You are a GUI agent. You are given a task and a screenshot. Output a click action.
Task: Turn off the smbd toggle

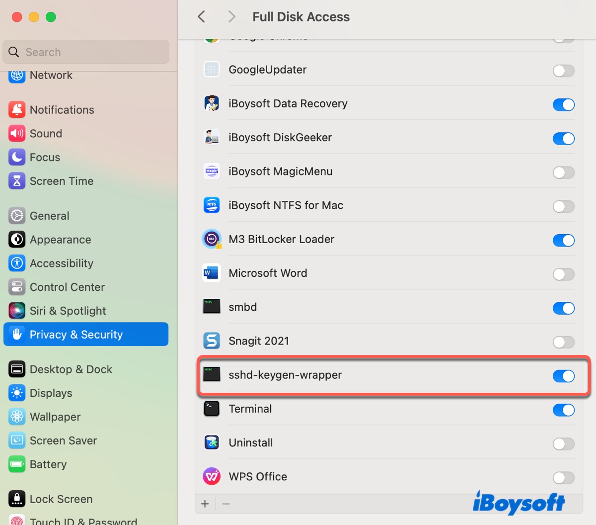coord(564,308)
